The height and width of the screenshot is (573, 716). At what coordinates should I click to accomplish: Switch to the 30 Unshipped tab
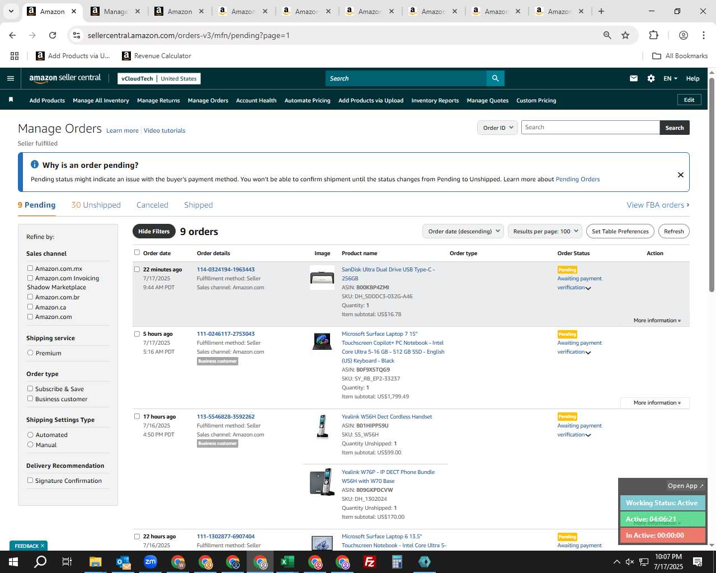[96, 205]
